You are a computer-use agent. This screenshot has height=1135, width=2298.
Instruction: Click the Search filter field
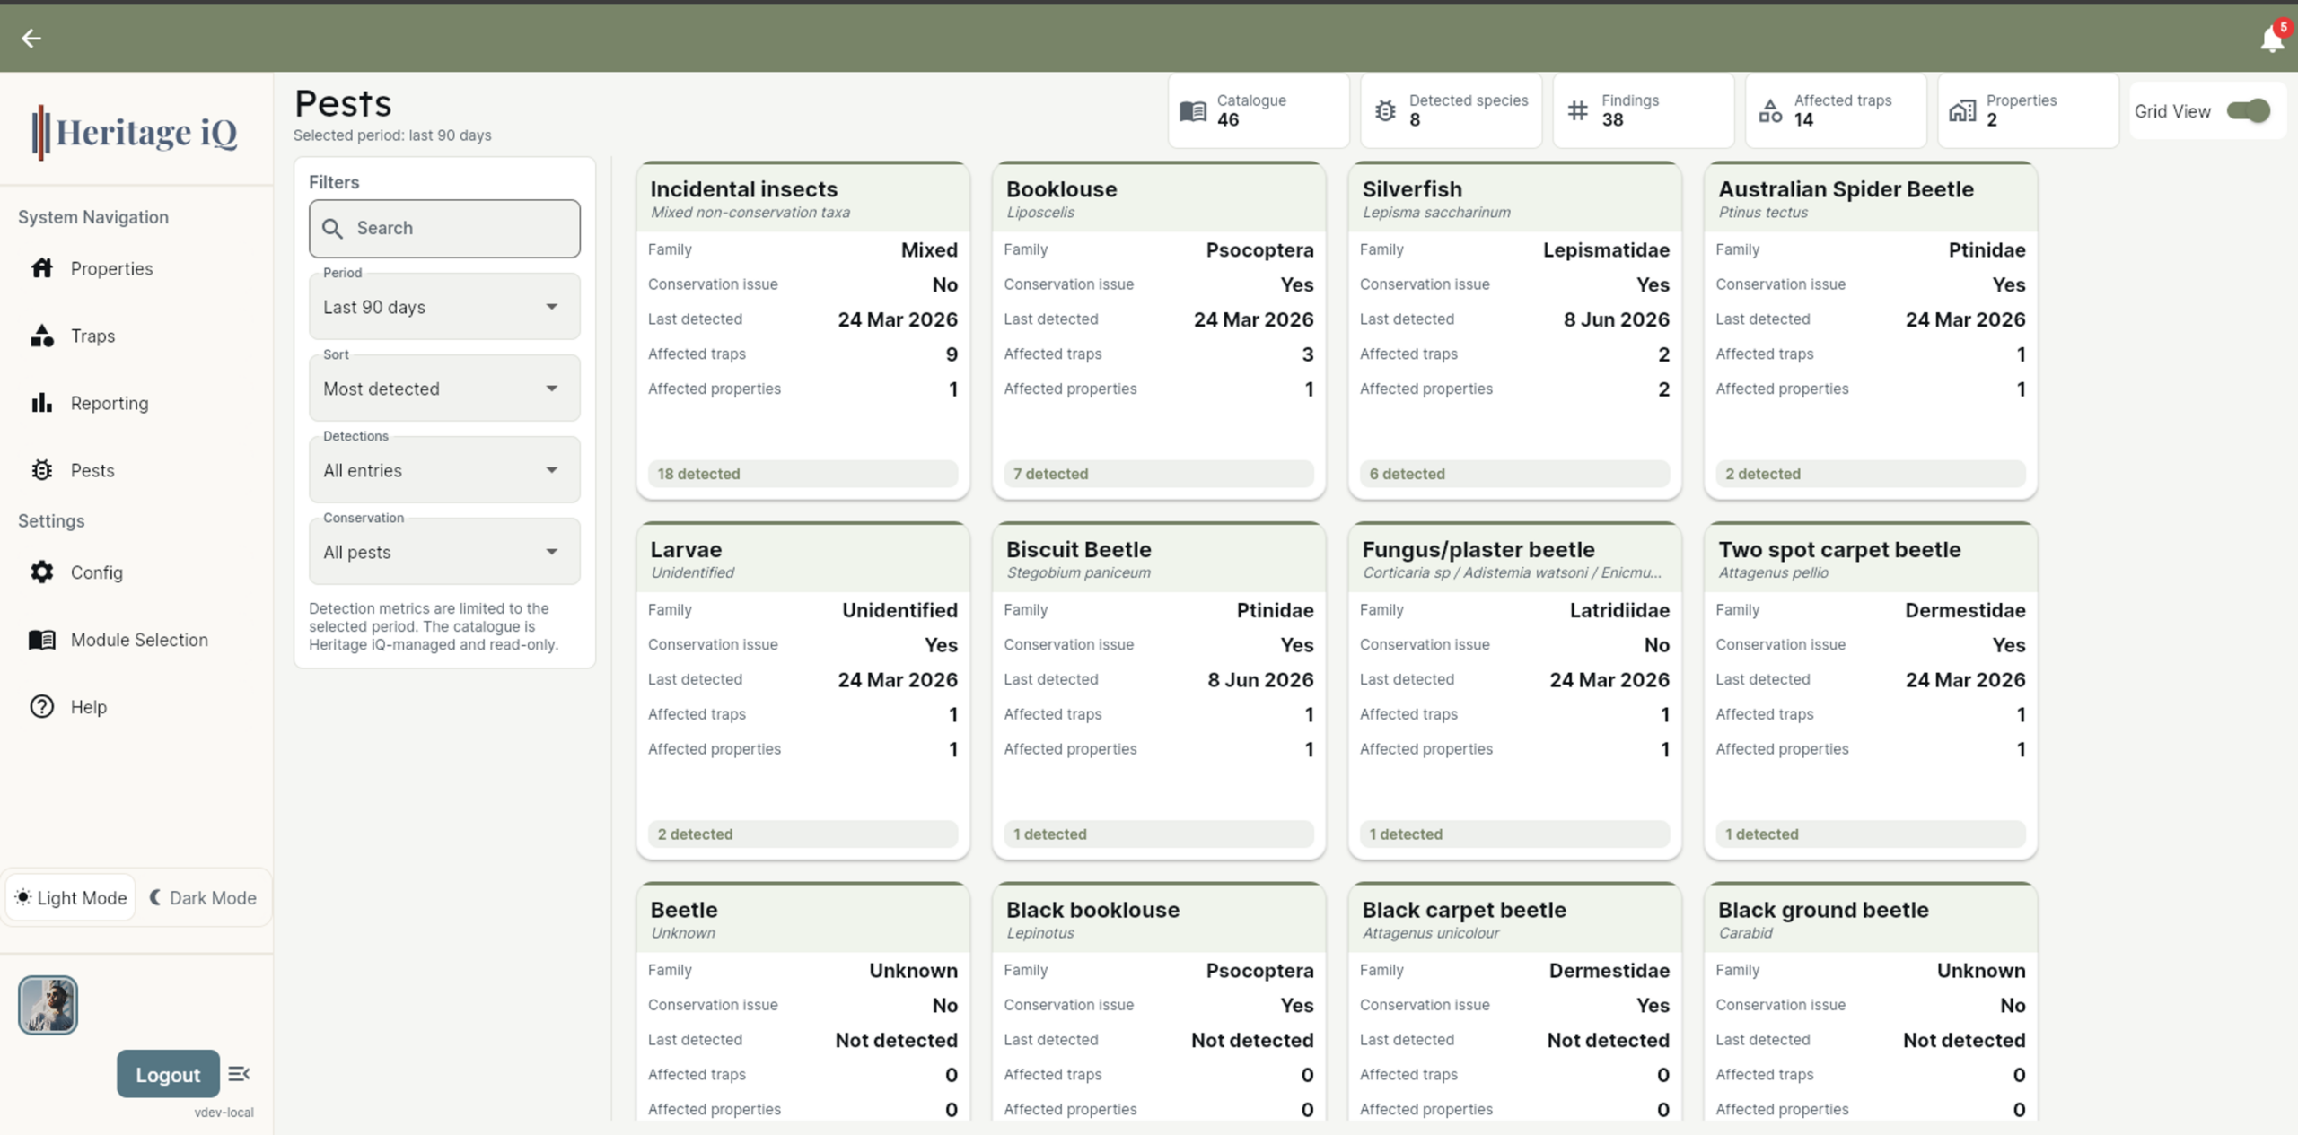coord(444,228)
